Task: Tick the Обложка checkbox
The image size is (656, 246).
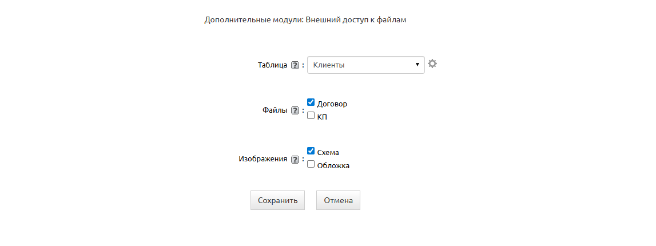Action: [311, 164]
